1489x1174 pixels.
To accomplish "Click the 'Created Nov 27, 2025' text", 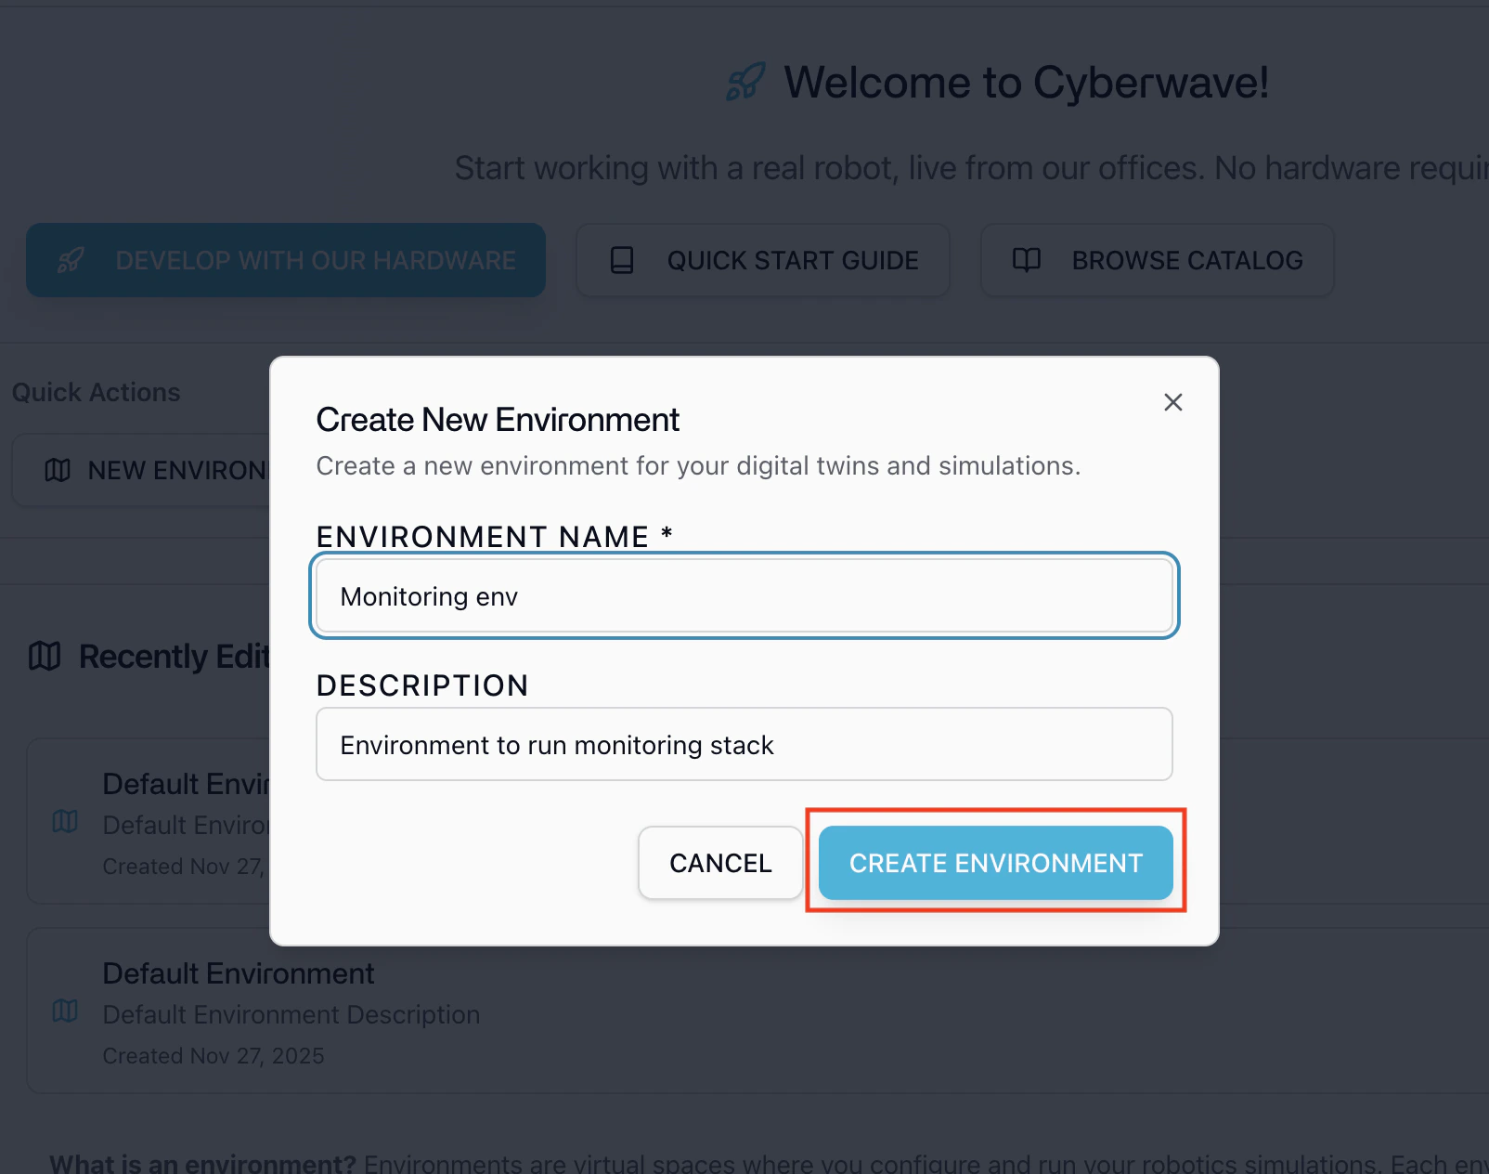I will click(x=214, y=1056).
